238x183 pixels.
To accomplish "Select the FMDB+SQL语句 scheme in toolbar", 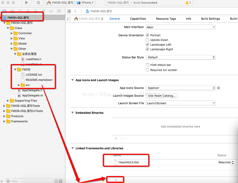I will [x=60, y=3].
